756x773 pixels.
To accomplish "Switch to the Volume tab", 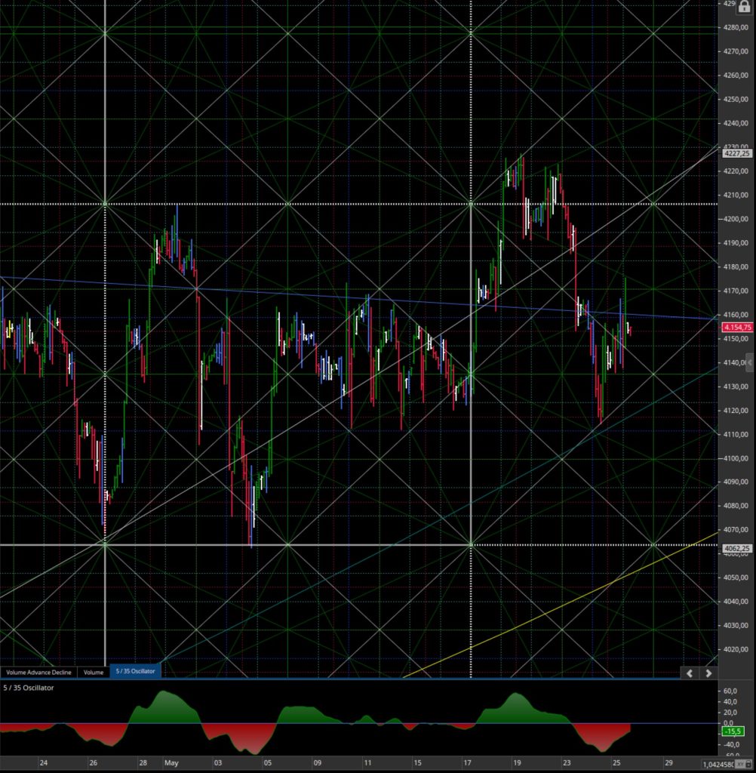I will coord(93,672).
